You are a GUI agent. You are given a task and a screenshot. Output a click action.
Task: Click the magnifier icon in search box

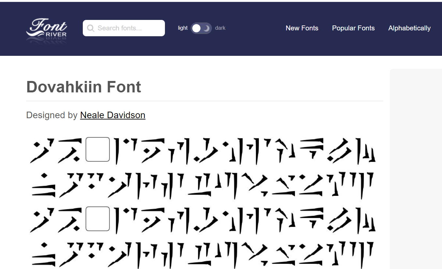tap(91, 28)
